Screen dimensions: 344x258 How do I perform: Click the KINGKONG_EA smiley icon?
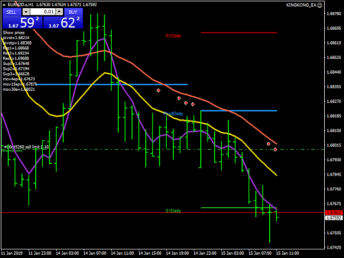pyautogui.click(x=320, y=5)
